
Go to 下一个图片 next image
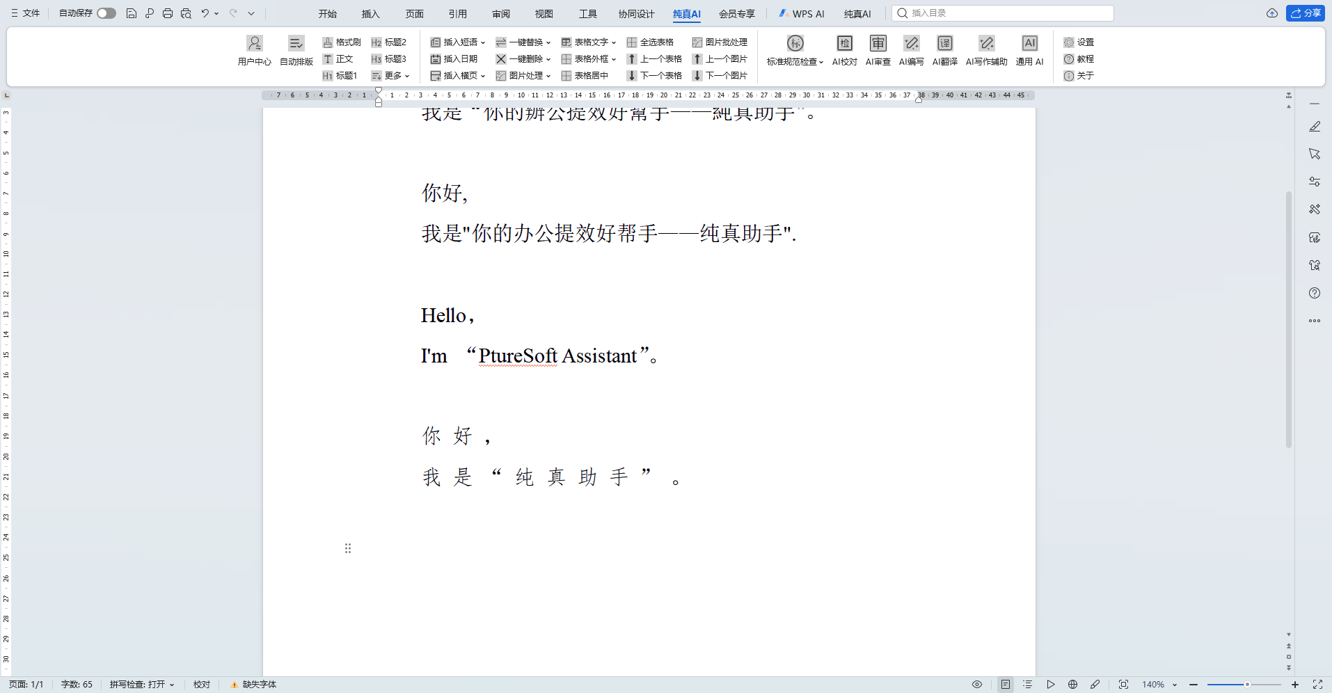coord(720,76)
